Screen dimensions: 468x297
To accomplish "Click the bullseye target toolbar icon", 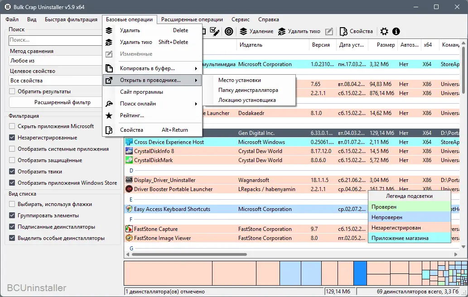I will click(229, 31).
